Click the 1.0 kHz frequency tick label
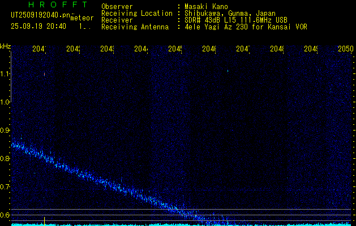The image size is (356, 226). pyautogui.click(x=5, y=102)
